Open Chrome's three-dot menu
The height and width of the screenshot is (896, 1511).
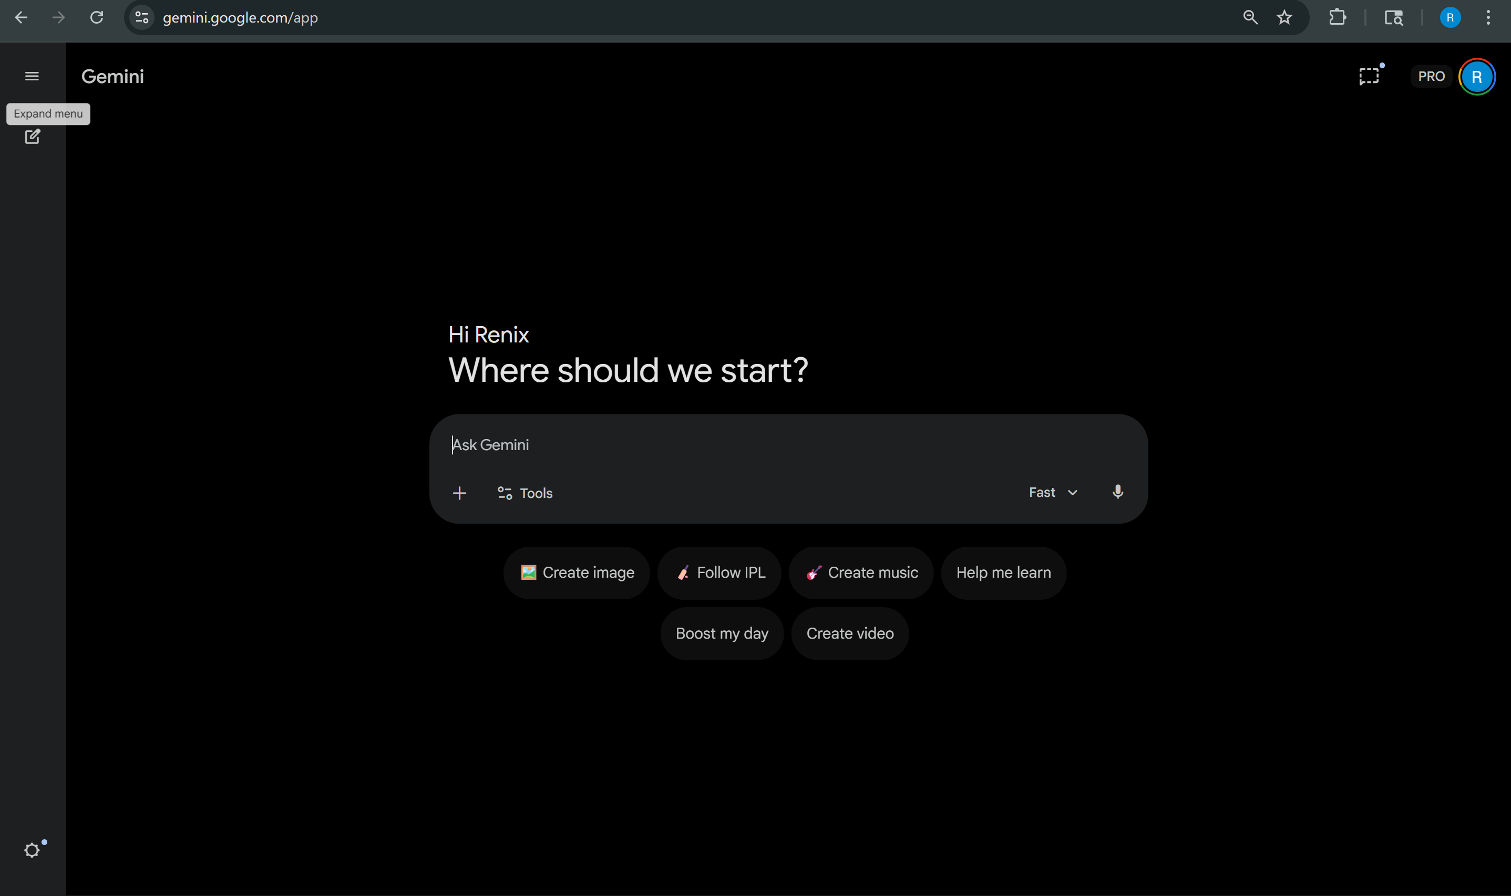(x=1487, y=17)
